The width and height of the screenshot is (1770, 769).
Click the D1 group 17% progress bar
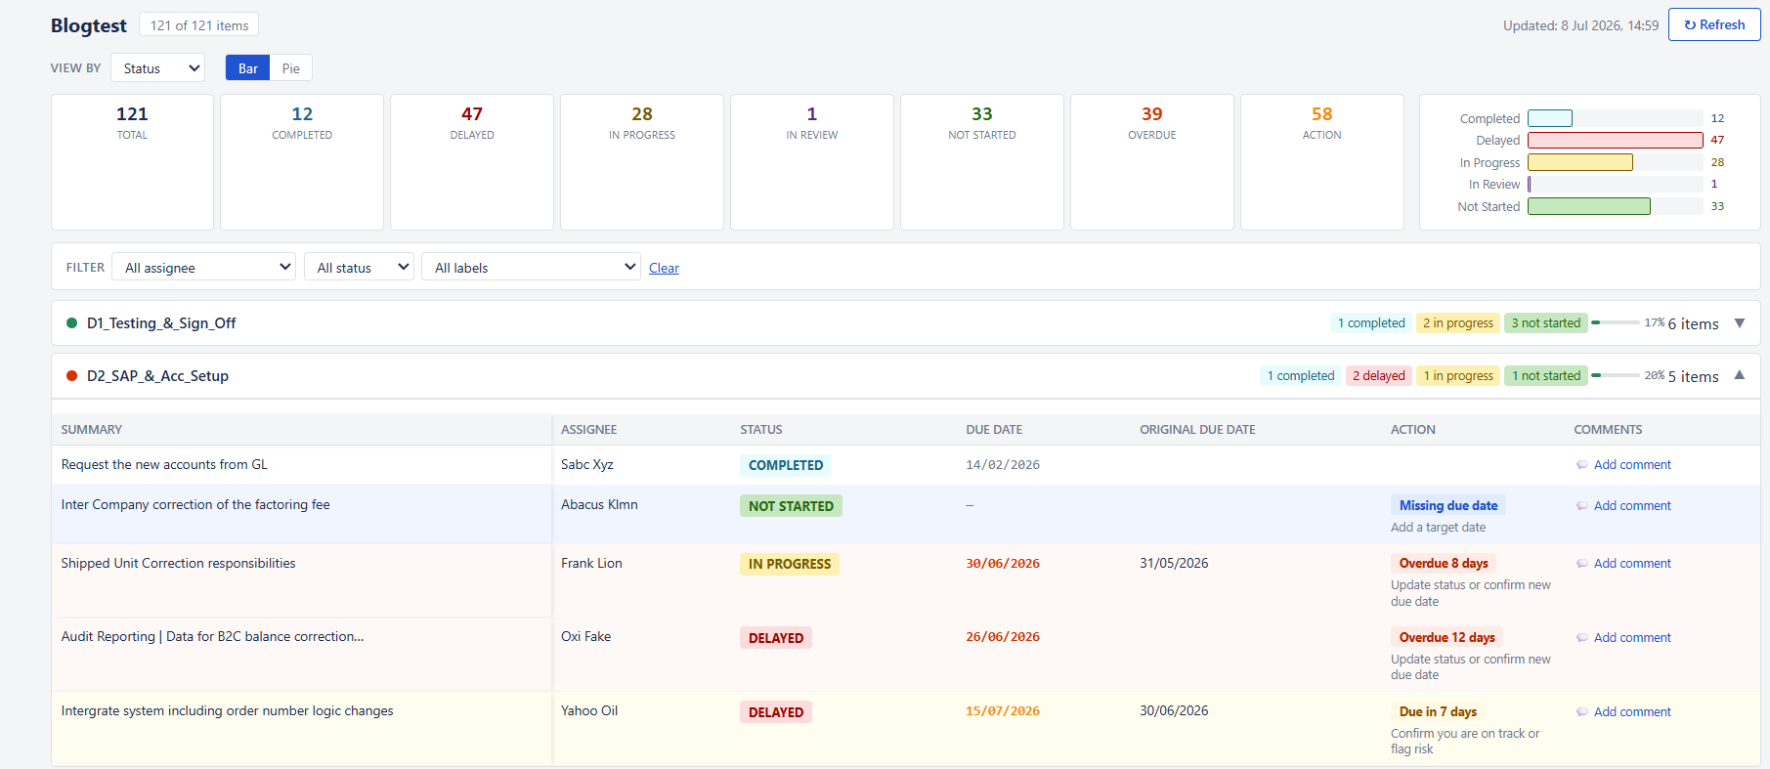pyautogui.click(x=1615, y=322)
